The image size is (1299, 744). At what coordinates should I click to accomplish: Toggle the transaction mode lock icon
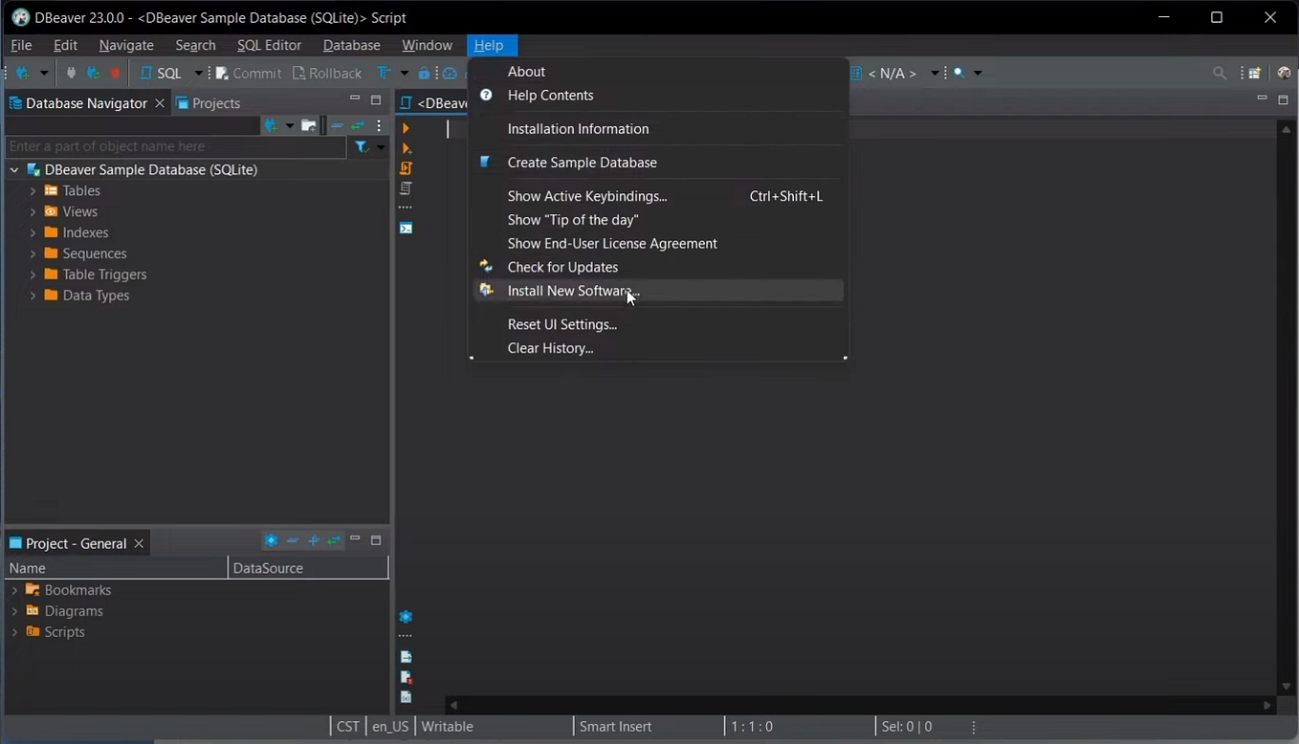(425, 73)
